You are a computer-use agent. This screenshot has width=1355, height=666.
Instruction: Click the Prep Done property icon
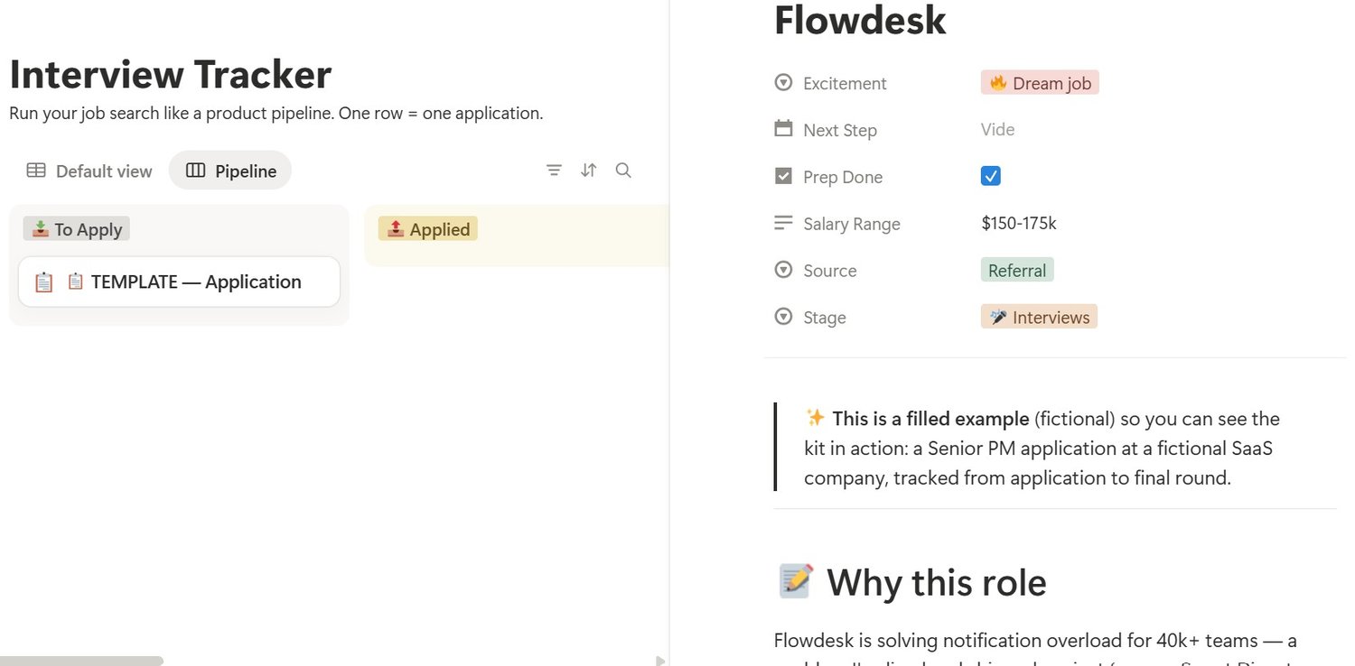[783, 176]
